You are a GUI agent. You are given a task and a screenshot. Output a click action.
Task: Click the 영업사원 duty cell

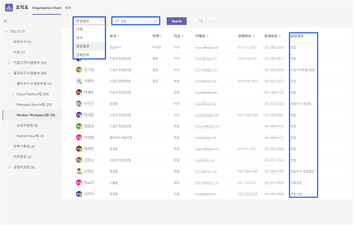click(x=296, y=194)
